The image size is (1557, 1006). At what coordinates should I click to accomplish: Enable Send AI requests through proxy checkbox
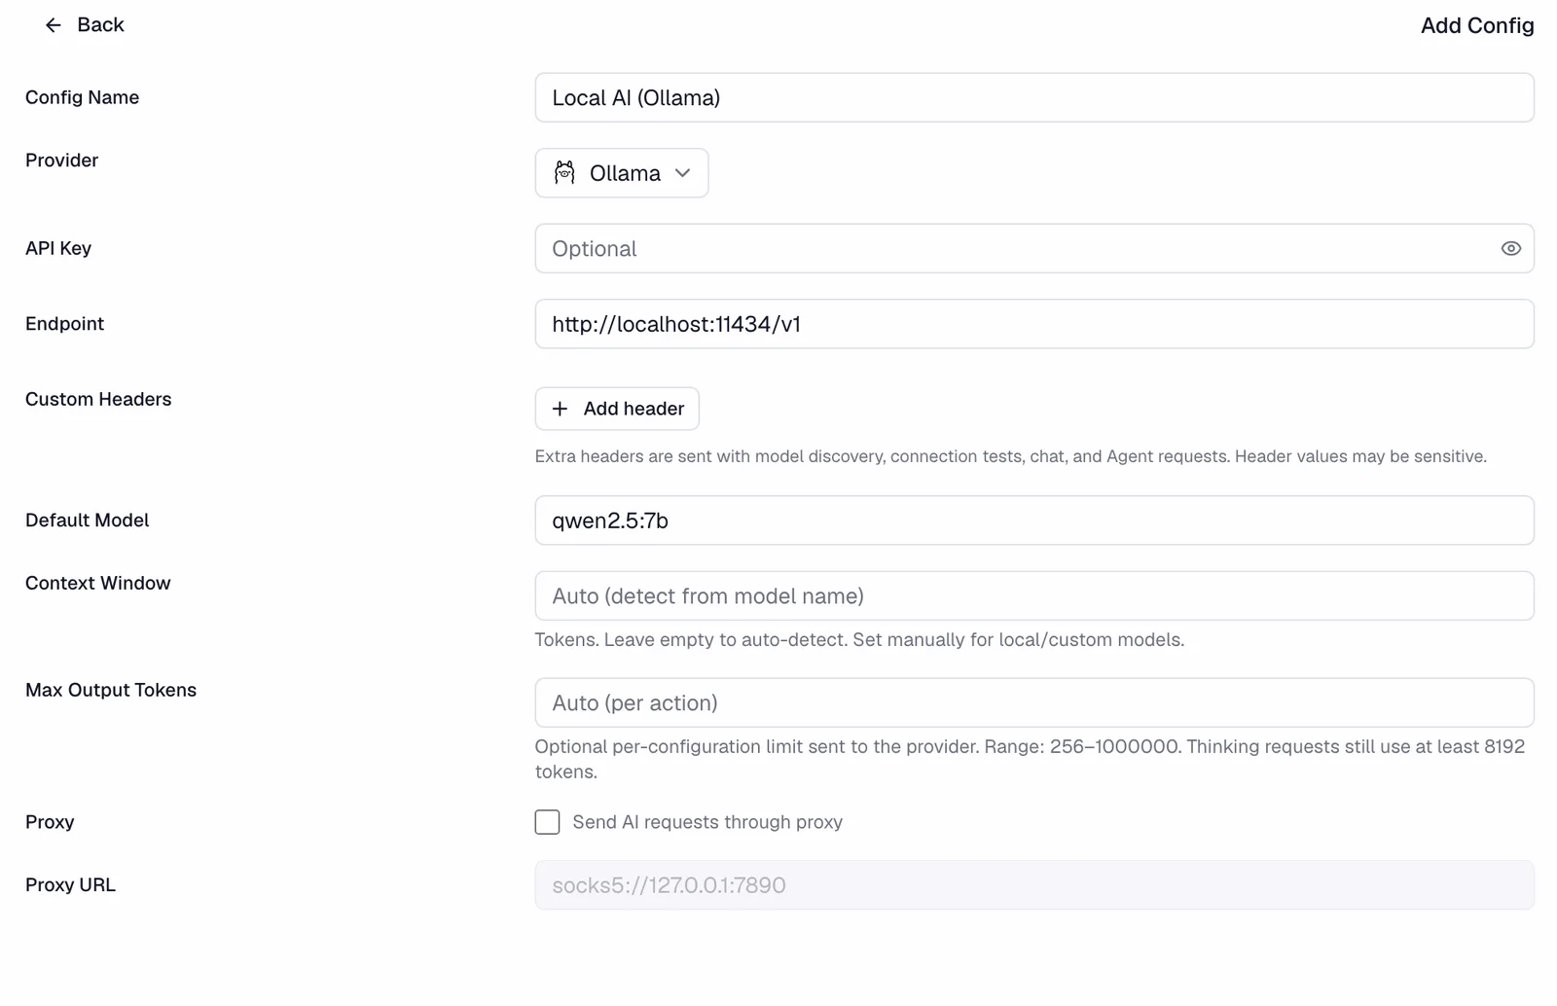[547, 823]
